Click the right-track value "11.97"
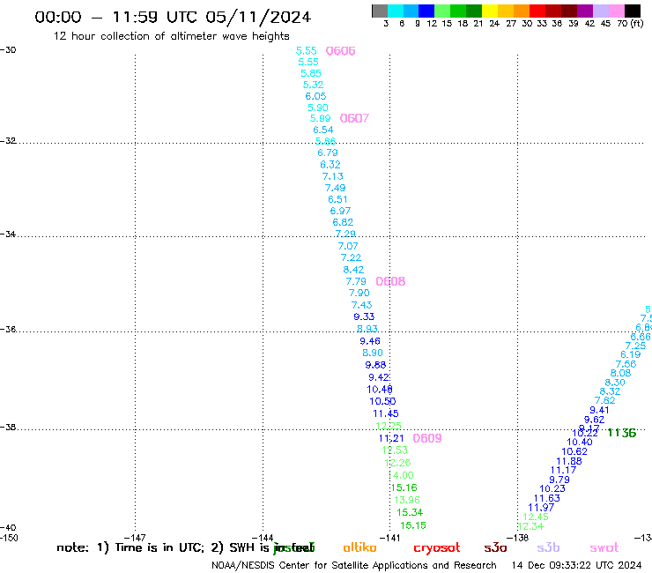The width and height of the screenshot is (652, 573). [541, 508]
